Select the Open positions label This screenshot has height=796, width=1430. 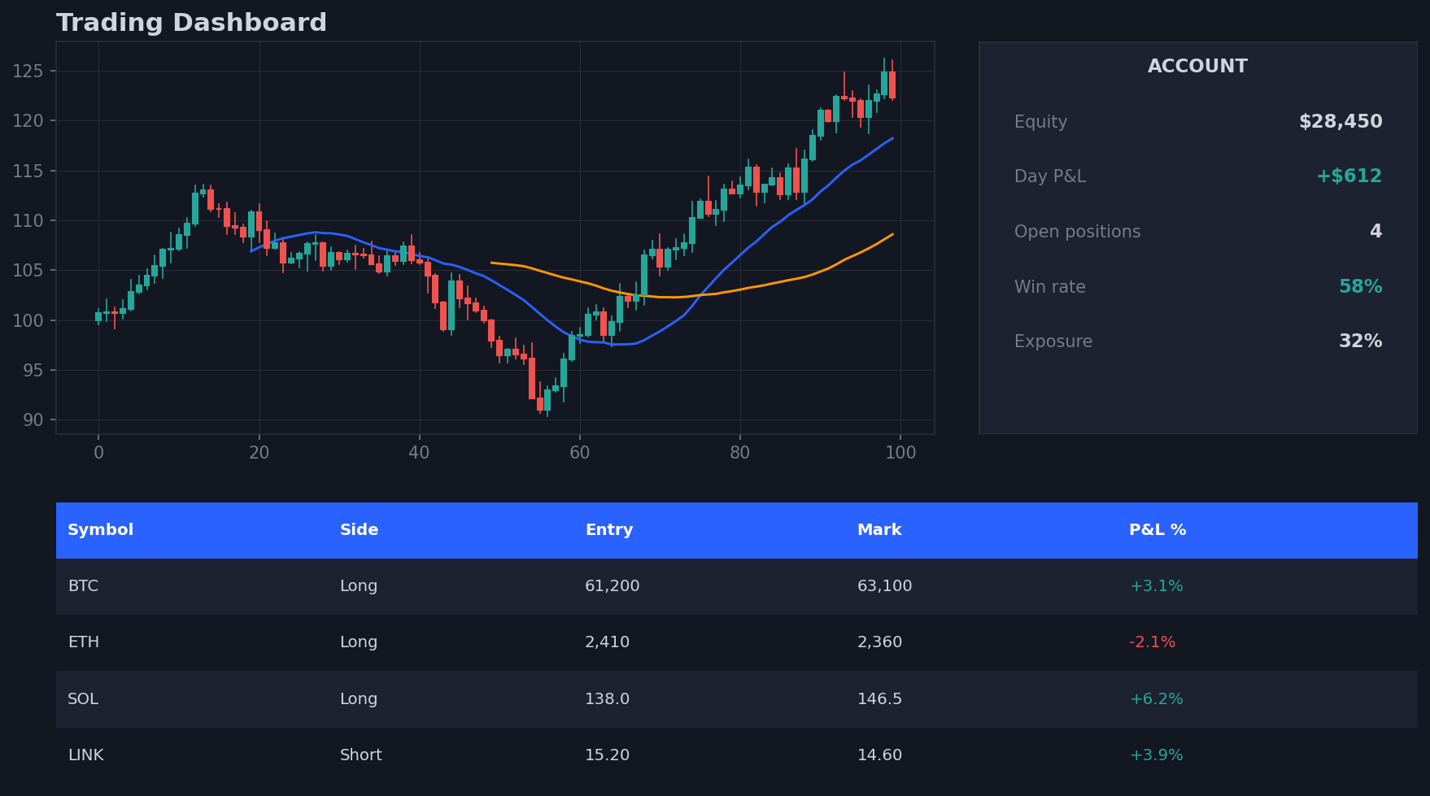1077,232
